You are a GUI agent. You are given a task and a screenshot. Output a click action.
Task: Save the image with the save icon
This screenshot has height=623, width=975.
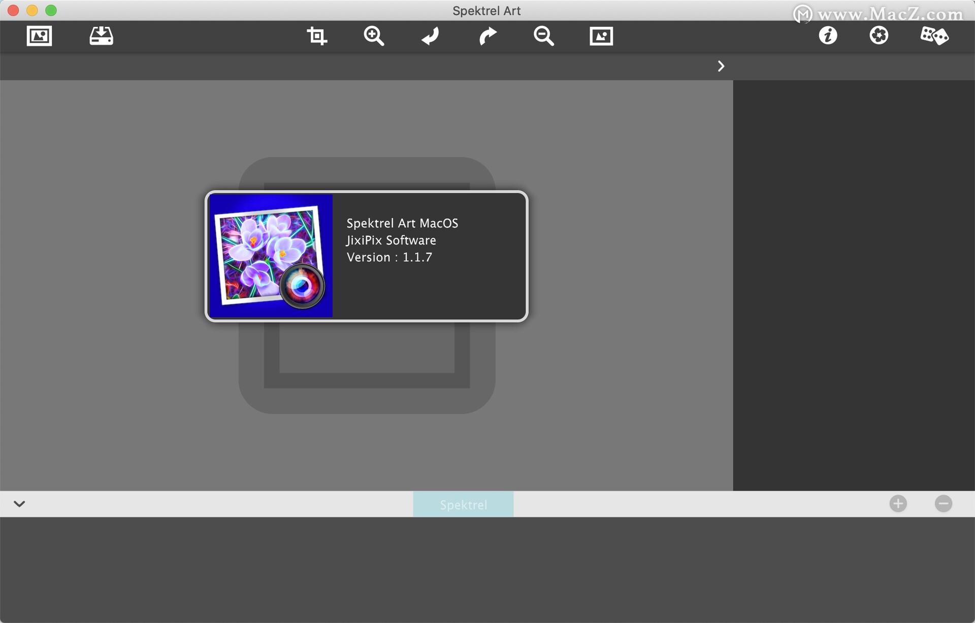[101, 36]
